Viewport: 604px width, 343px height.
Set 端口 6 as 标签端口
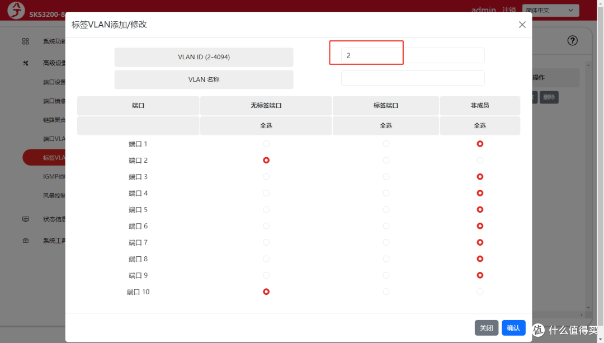point(386,226)
